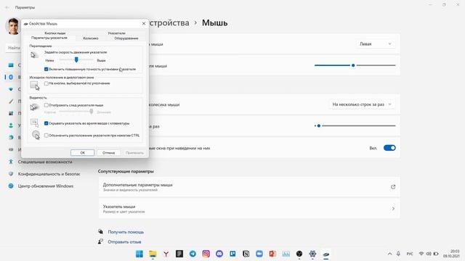Click the Accessibility figure icon in sidebar
The width and height of the screenshot is (465, 261).
point(11,162)
